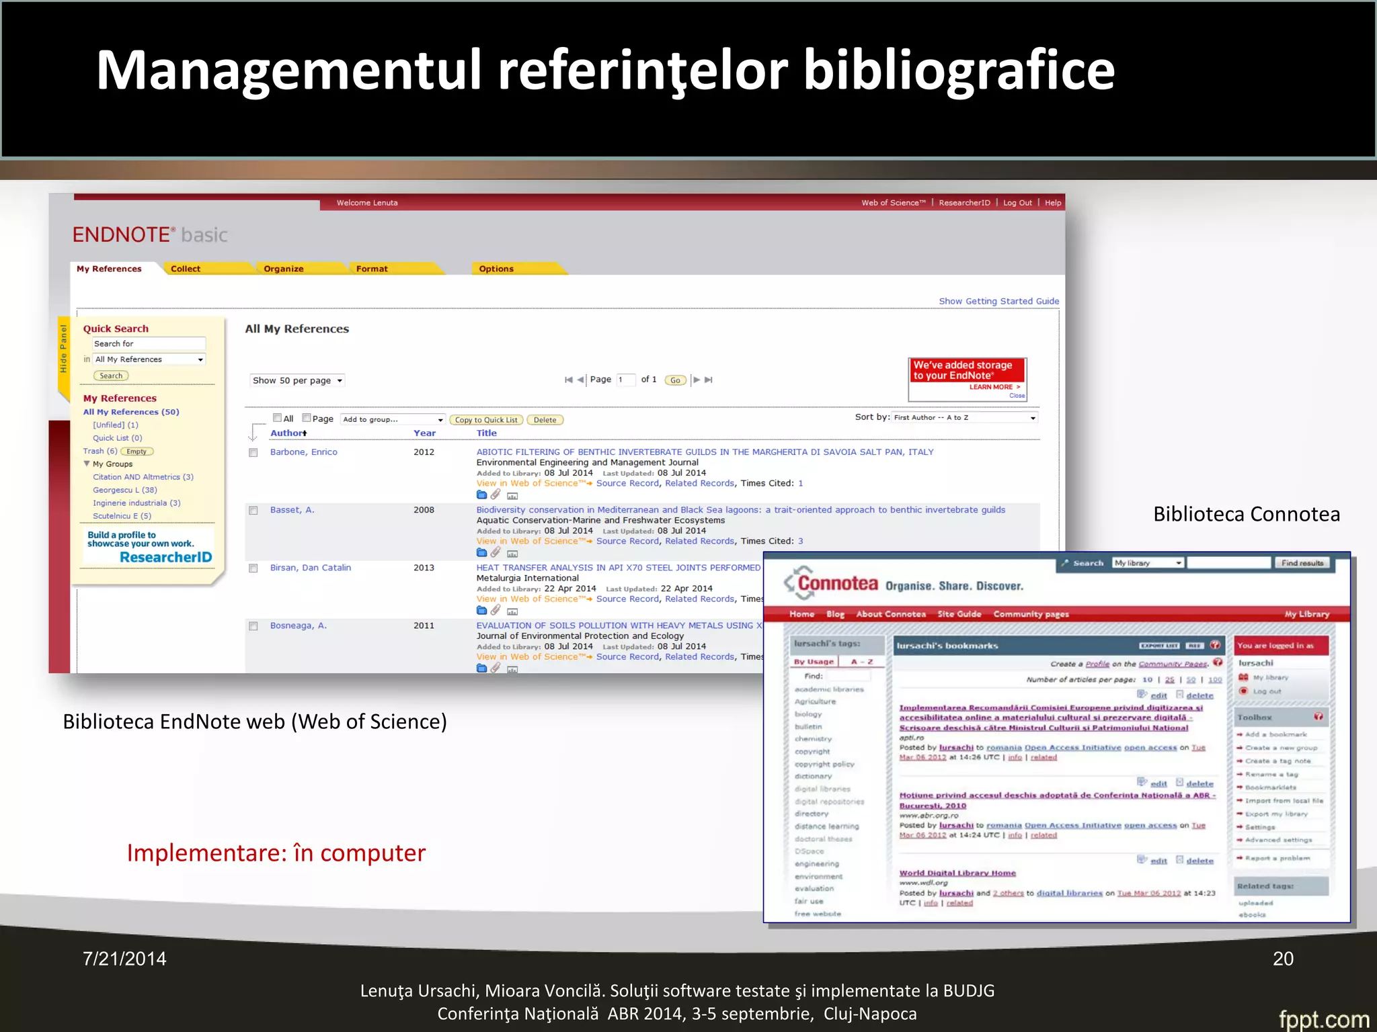Open the Georgescu L (38) group
1377x1032 pixels.
coord(125,490)
